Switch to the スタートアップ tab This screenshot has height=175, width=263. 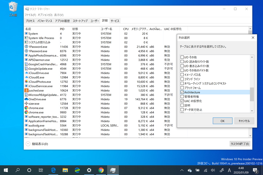point(80,21)
